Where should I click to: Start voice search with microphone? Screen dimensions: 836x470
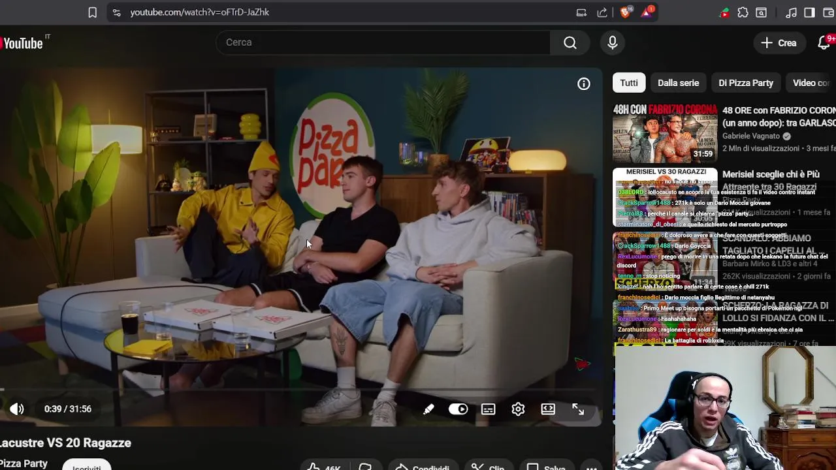613,42
